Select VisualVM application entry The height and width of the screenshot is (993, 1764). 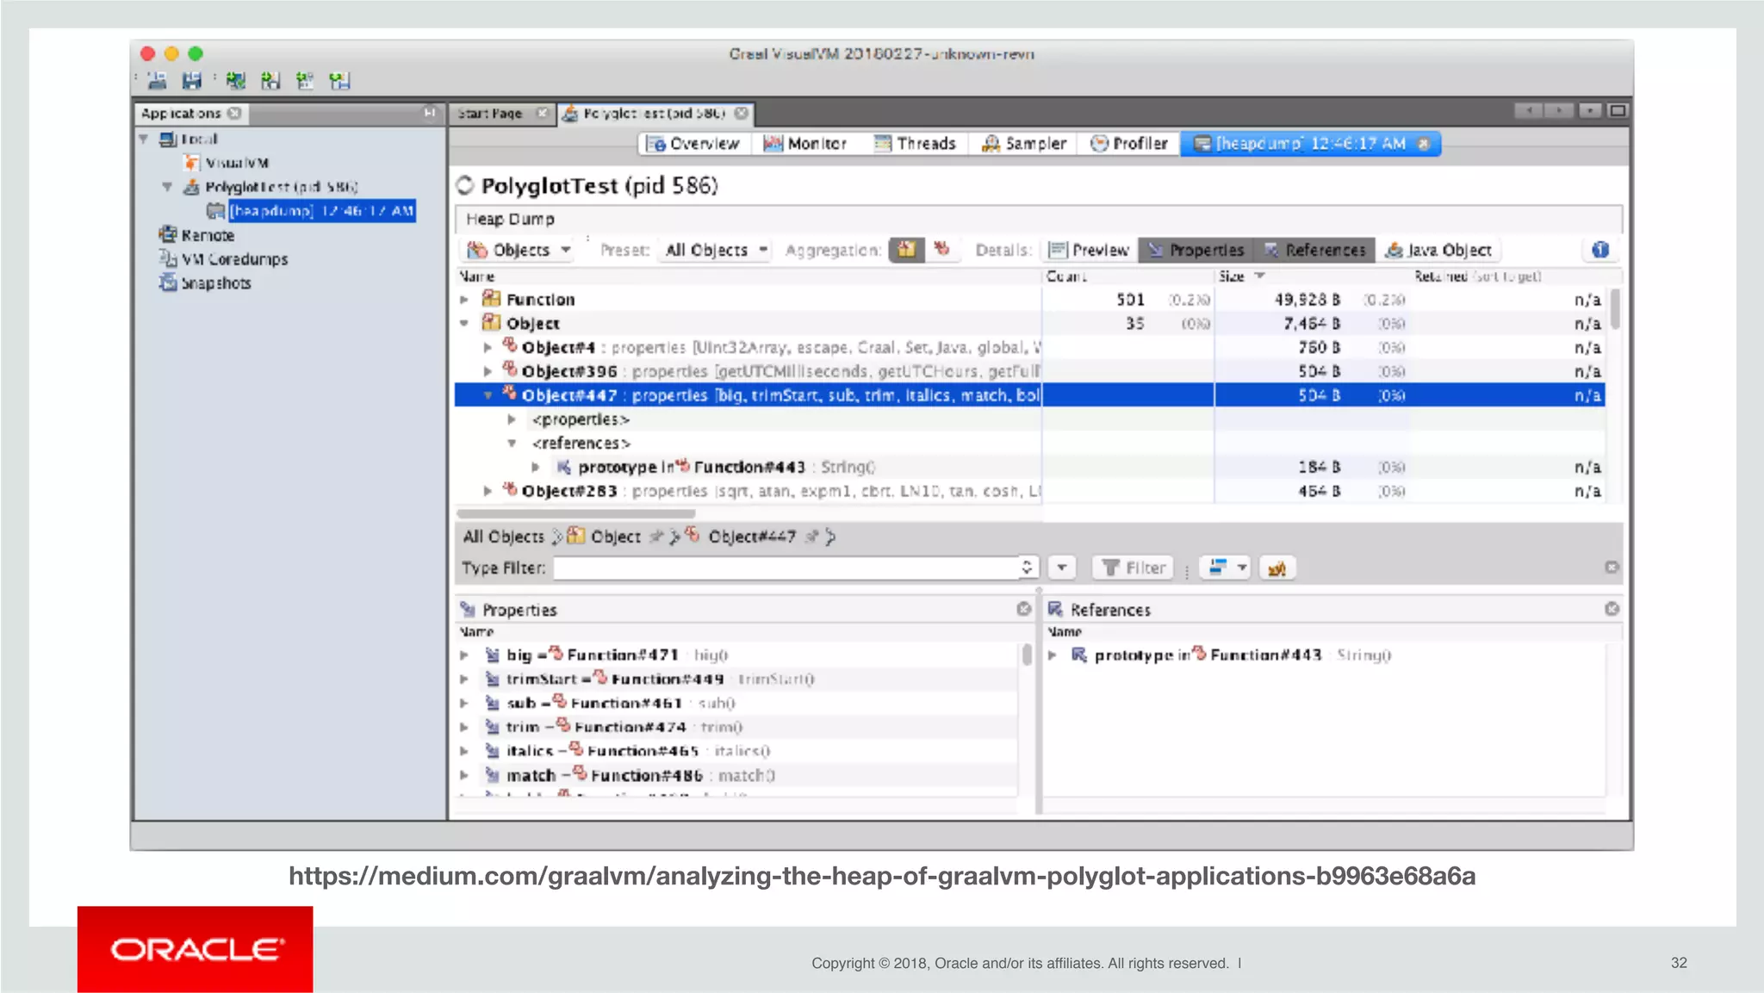pos(237,163)
